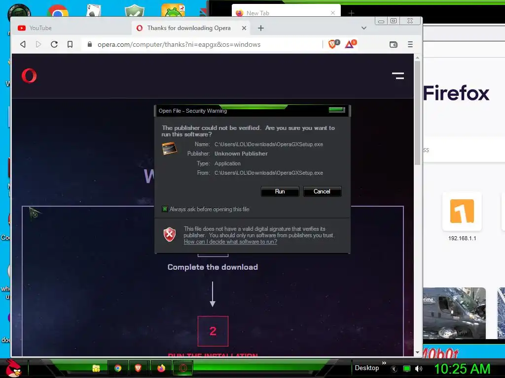Close the 'Thanks for downloading Opera' tab
This screenshot has height=378, width=505.
pos(244,28)
